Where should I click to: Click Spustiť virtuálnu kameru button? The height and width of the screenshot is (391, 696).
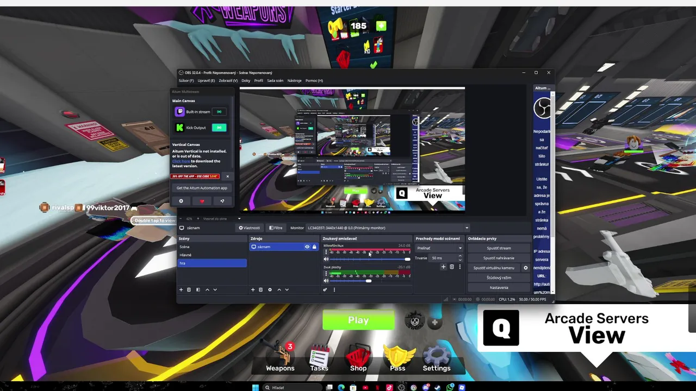tap(494, 268)
